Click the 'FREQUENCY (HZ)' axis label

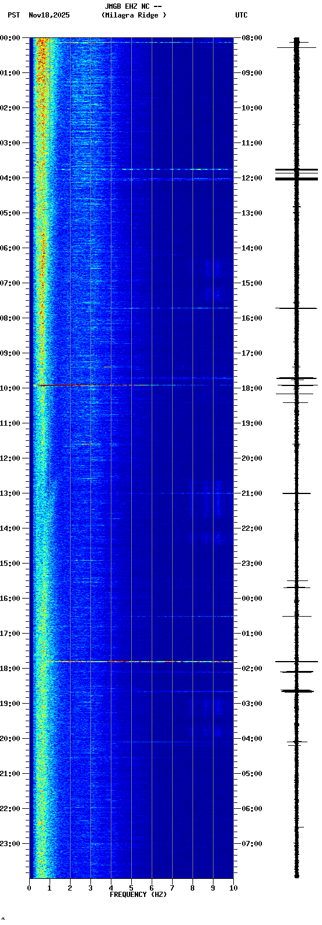138,895
